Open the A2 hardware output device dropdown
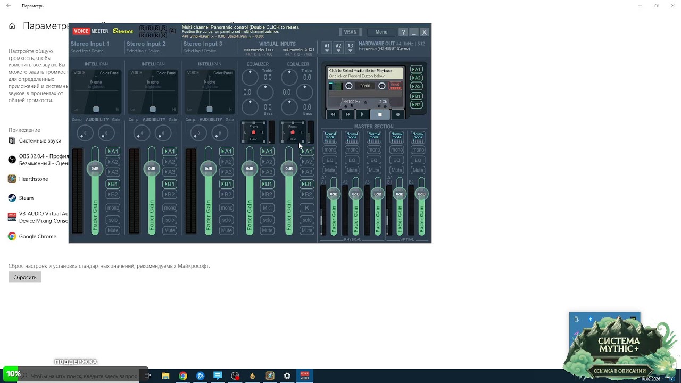Viewport: 681px width, 383px height. pos(338,48)
